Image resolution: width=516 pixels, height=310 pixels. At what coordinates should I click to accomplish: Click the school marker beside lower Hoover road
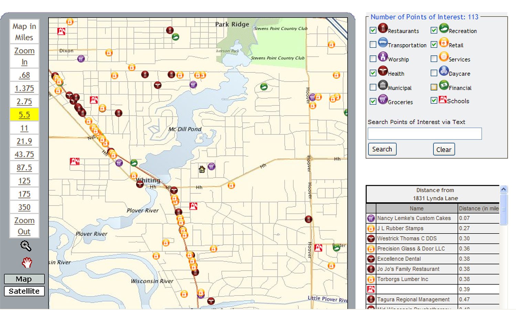click(318, 248)
